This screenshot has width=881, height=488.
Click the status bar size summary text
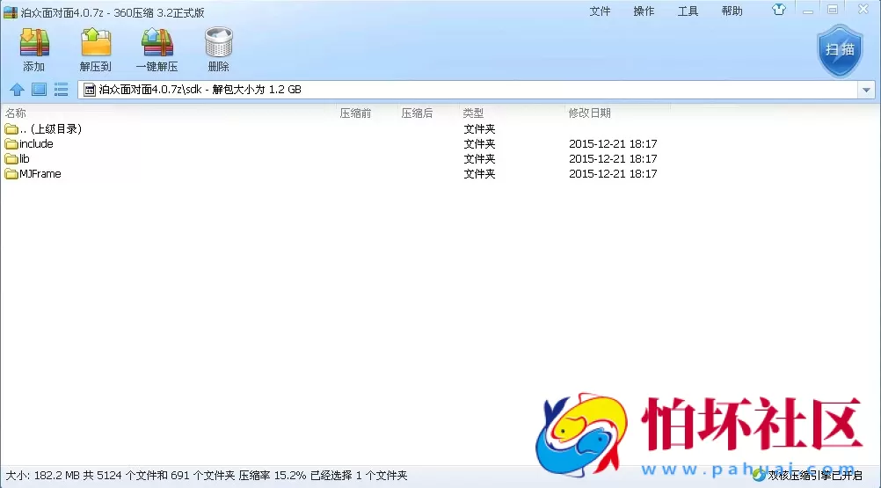click(x=207, y=476)
